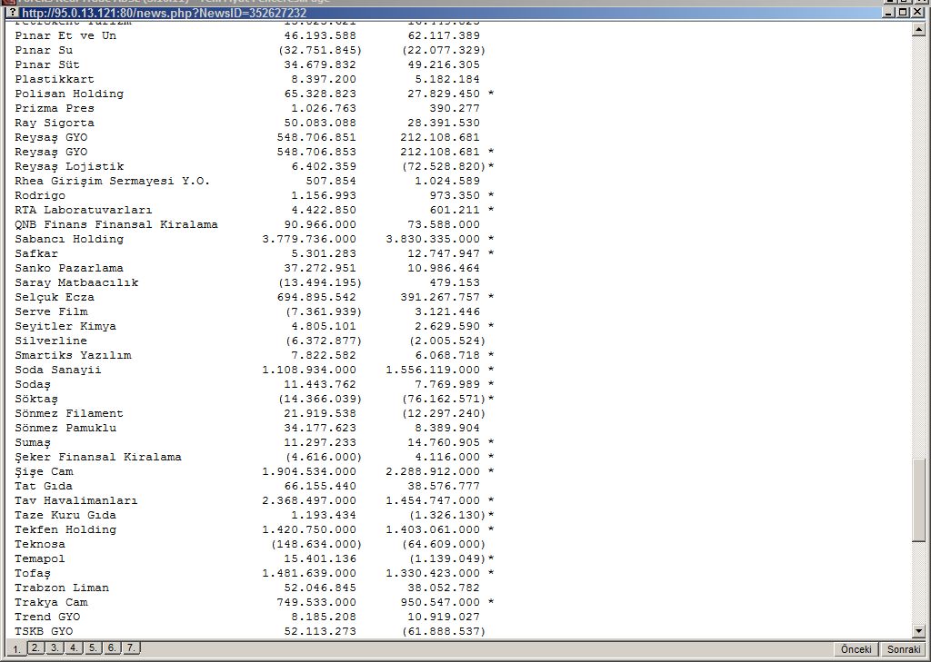Select the 'Plastikkart' row name
The height and width of the screenshot is (662, 931).
[x=55, y=80]
